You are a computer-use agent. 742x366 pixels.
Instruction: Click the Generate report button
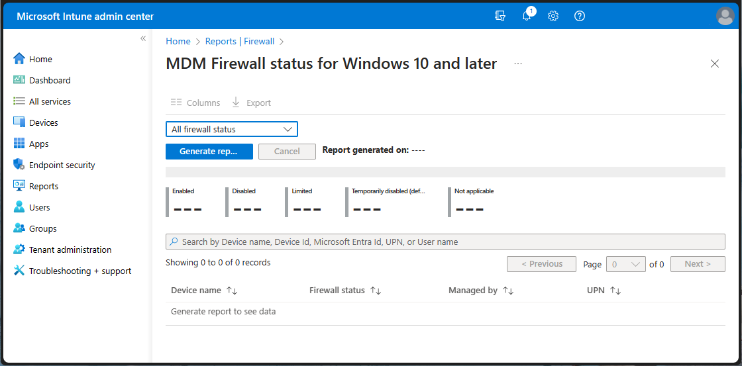point(208,151)
